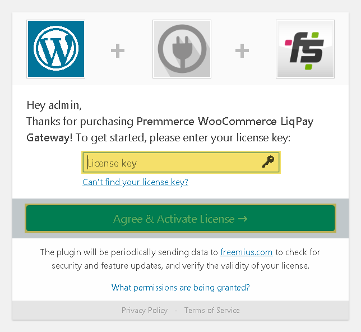
Task: Click plus sign between plug and Freemius
Action: [x=242, y=50]
